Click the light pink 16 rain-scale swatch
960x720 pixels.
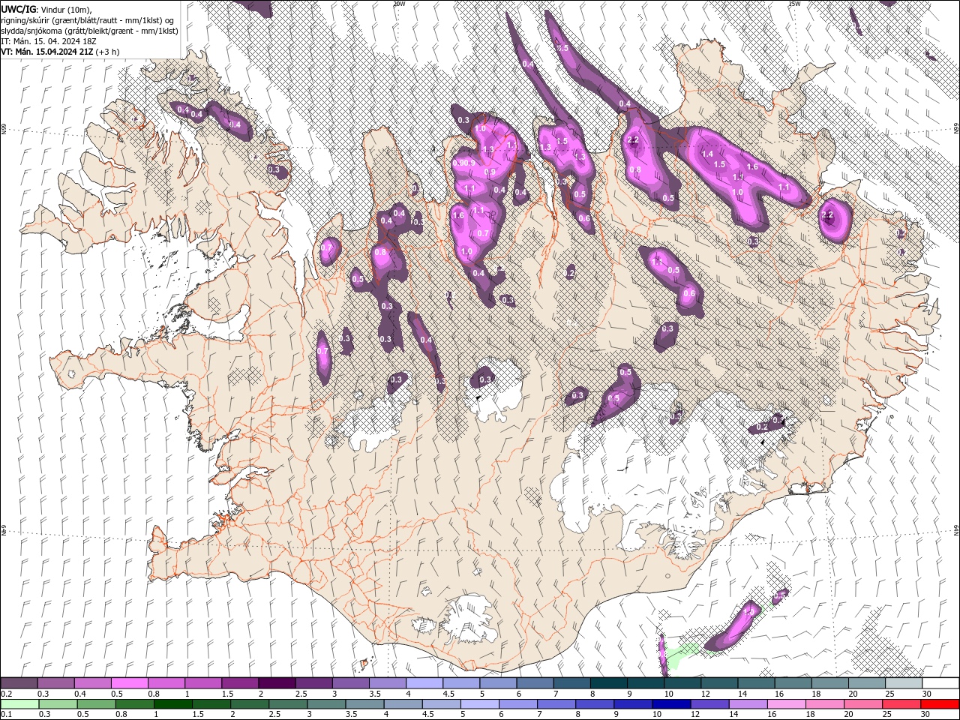click(x=786, y=704)
